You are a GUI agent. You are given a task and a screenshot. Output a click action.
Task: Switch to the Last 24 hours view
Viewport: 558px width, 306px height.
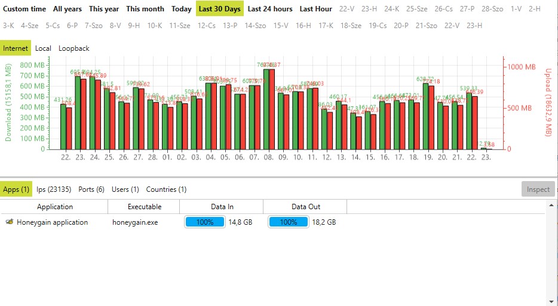tap(270, 9)
